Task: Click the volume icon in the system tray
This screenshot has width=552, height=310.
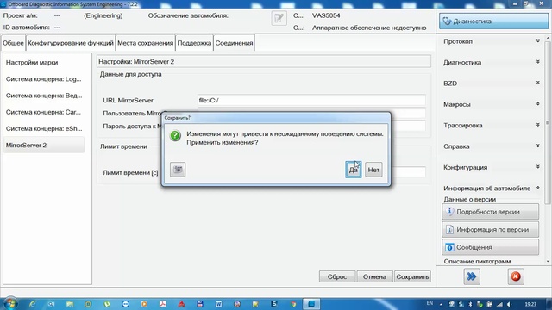Action: click(x=510, y=304)
